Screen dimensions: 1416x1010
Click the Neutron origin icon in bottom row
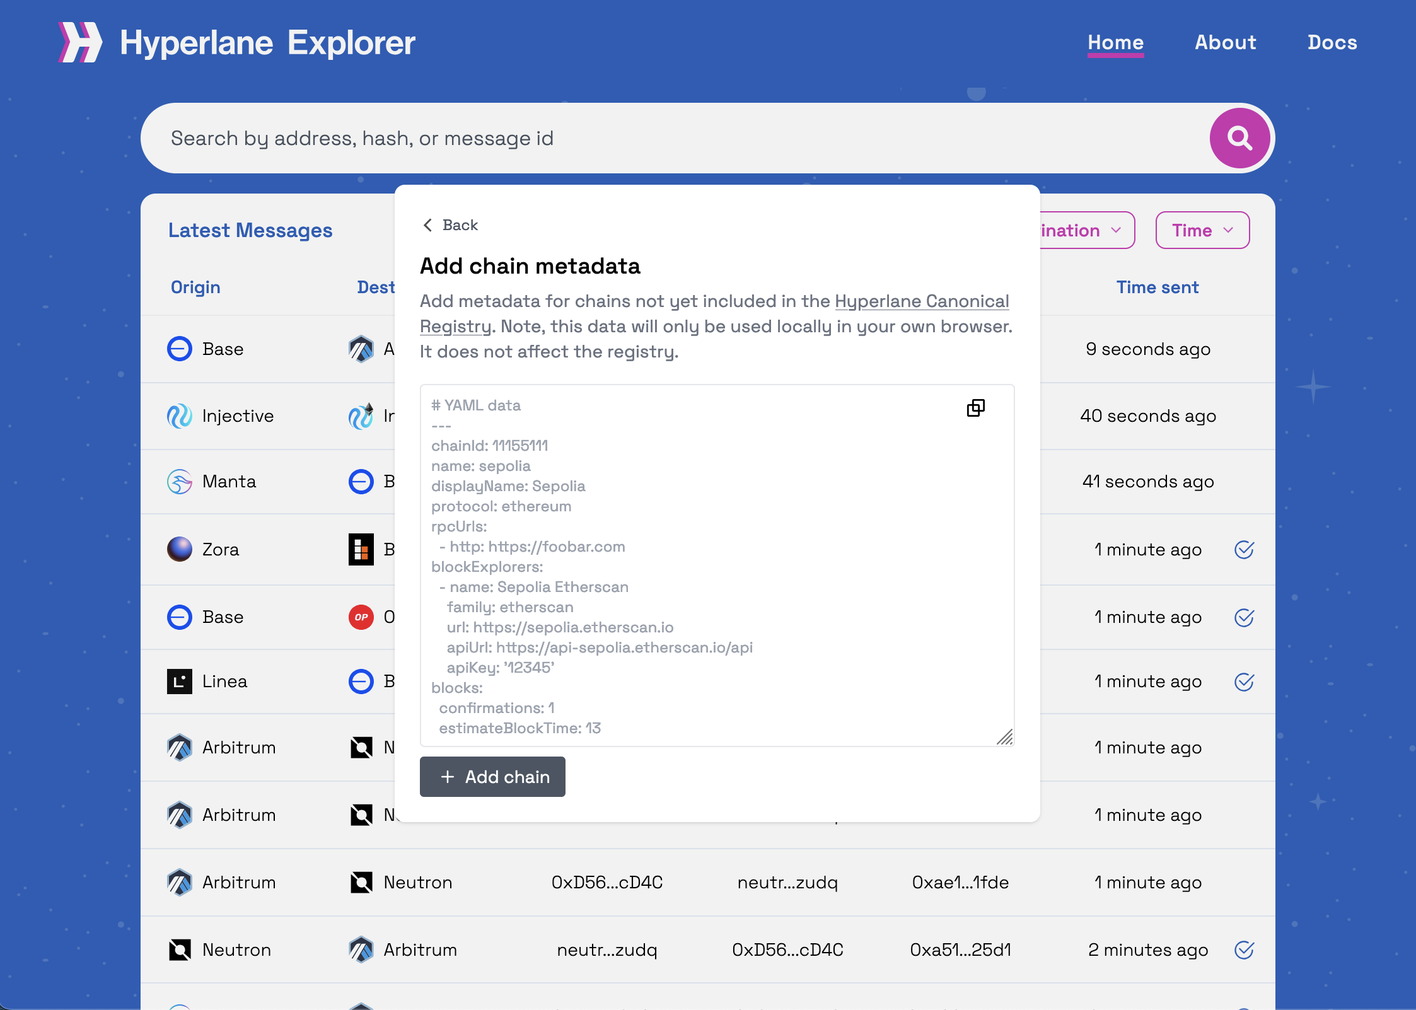point(180,949)
